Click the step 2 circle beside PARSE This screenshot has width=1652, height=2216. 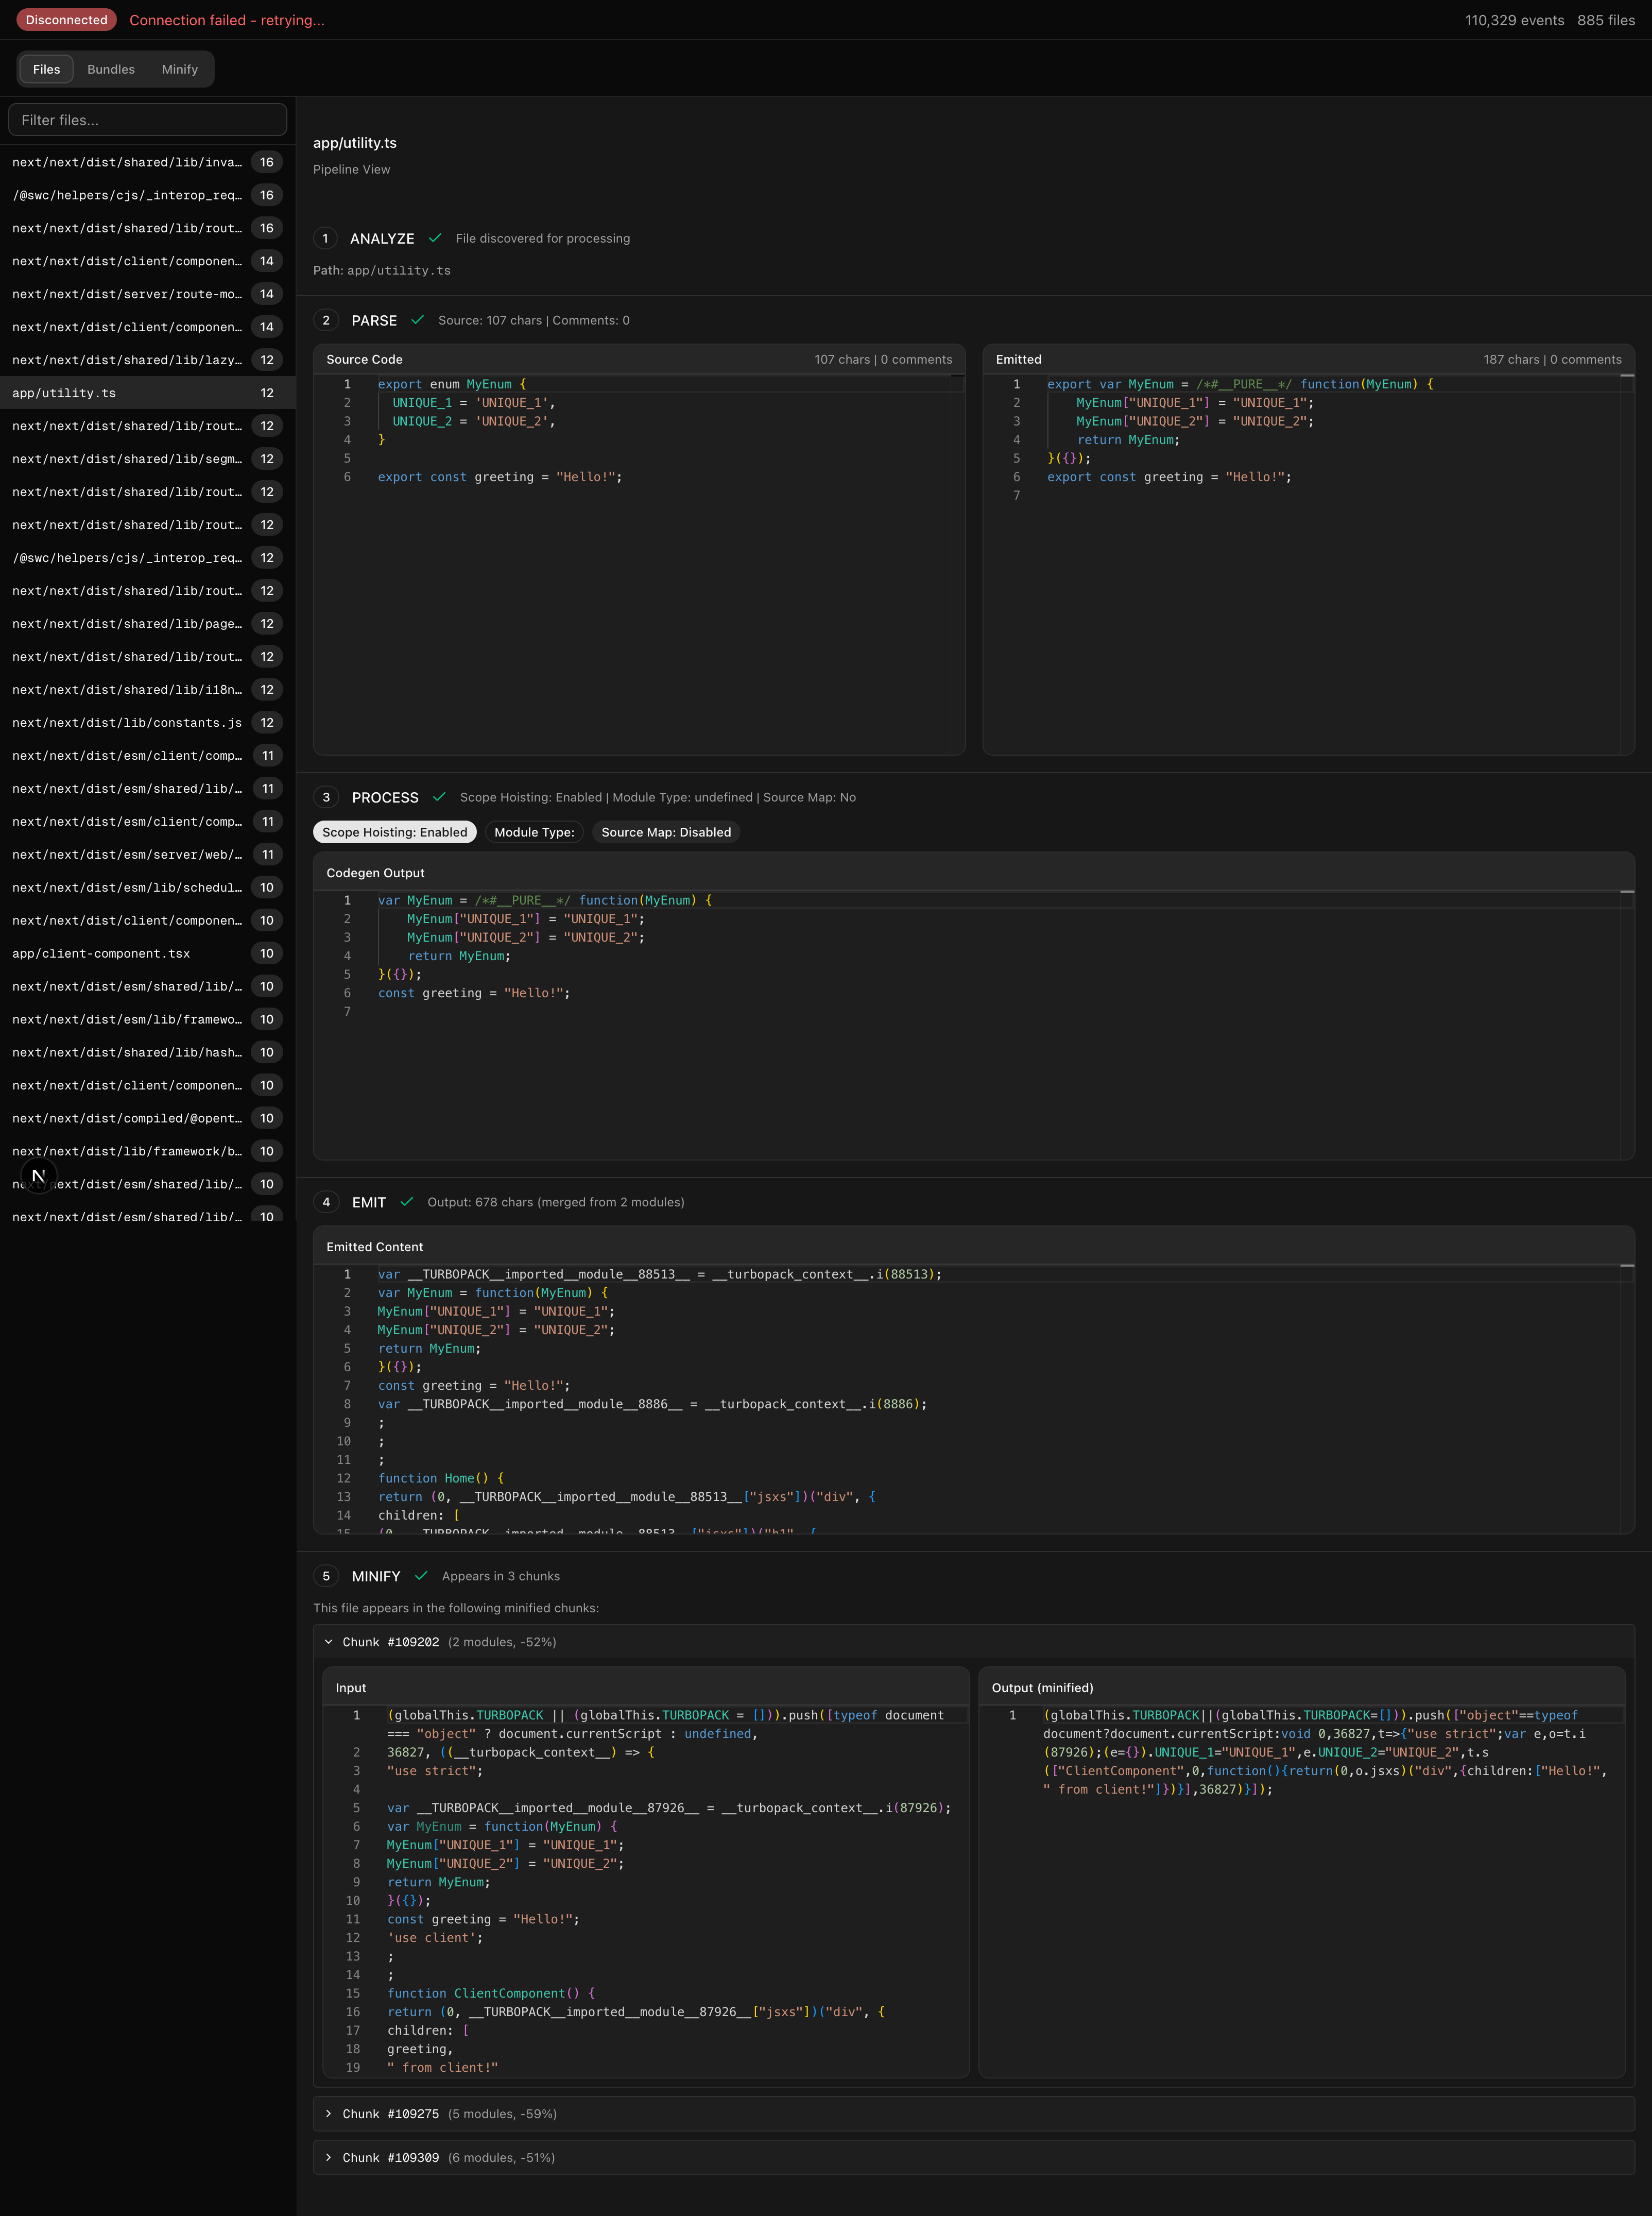[x=326, y=320]
